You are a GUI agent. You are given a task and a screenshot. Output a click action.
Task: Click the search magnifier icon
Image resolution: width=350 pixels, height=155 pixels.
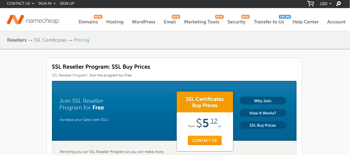pos(338,4)
